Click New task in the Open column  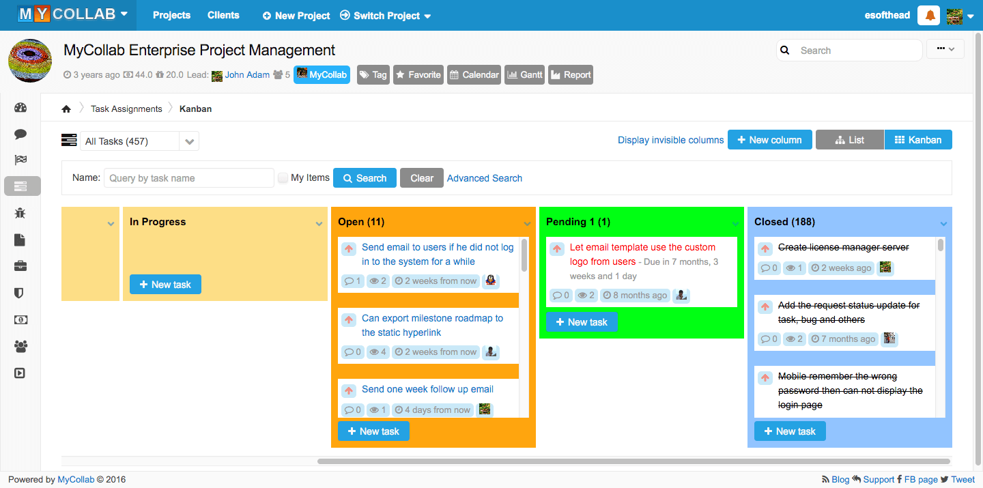coord(373,431)
